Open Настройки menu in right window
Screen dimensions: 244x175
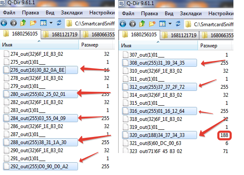coord(221,14)
